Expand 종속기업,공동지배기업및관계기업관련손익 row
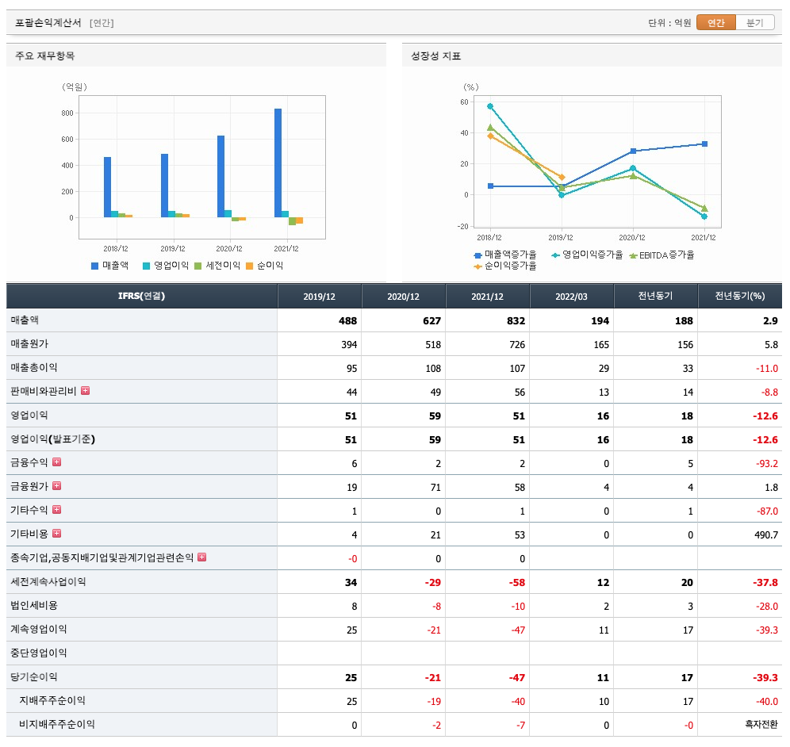Image resolution: width=790 pixels, height=747 pixels. coord(202,557)
